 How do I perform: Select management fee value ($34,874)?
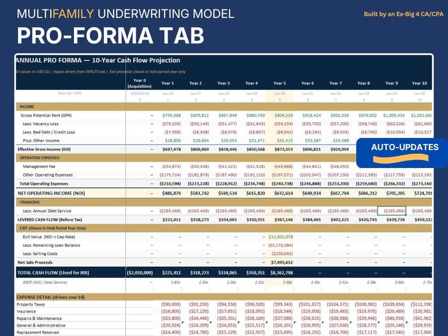pyautogui.click(x=172, y=166)
